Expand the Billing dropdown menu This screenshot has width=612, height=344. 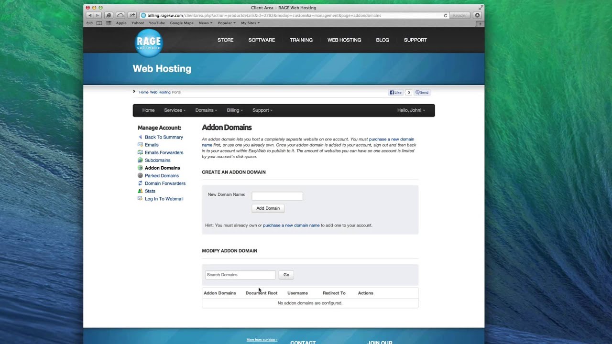click(x=235, y=110)
